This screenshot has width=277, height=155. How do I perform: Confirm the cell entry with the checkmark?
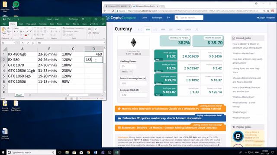pyautogui.click(x=28, y=43)
